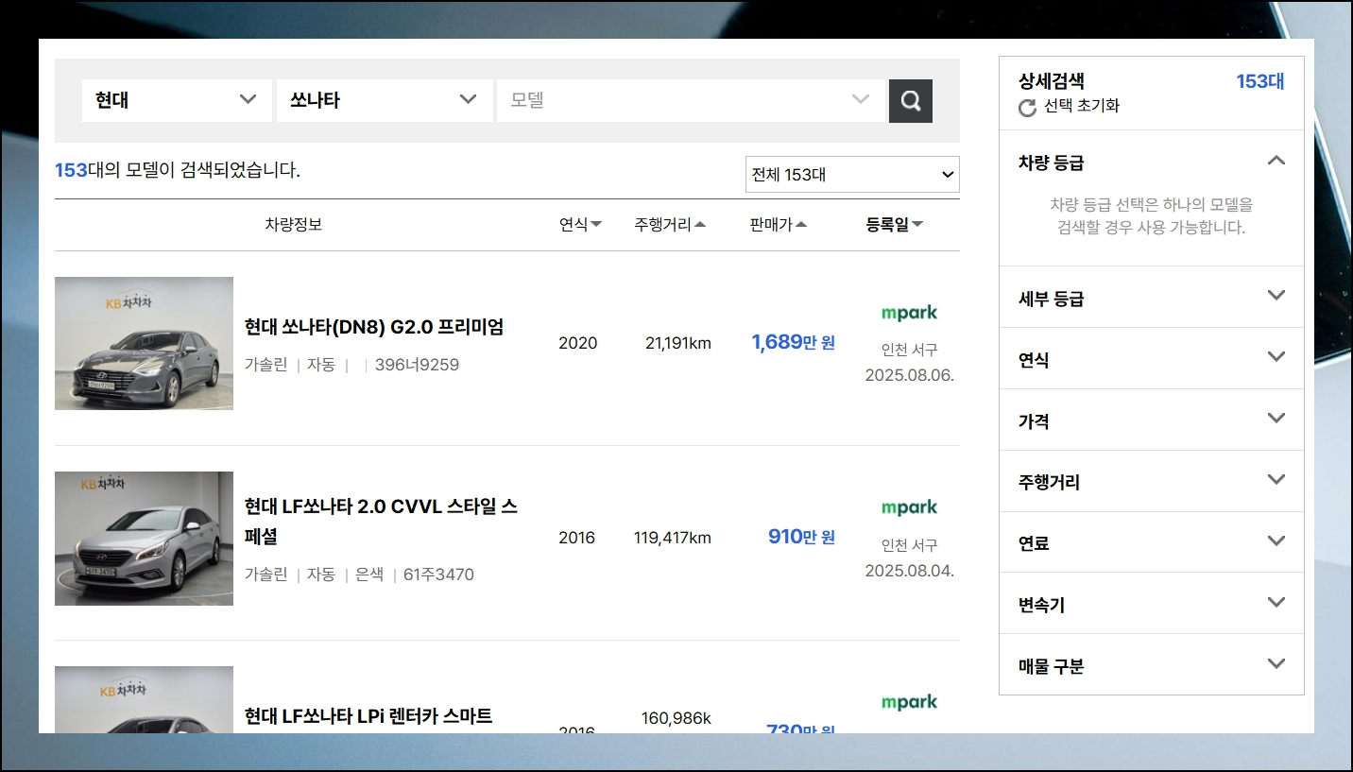Click the year 2020 cell
This screenshot has width=1353, height=772.
tap(577, 343)
